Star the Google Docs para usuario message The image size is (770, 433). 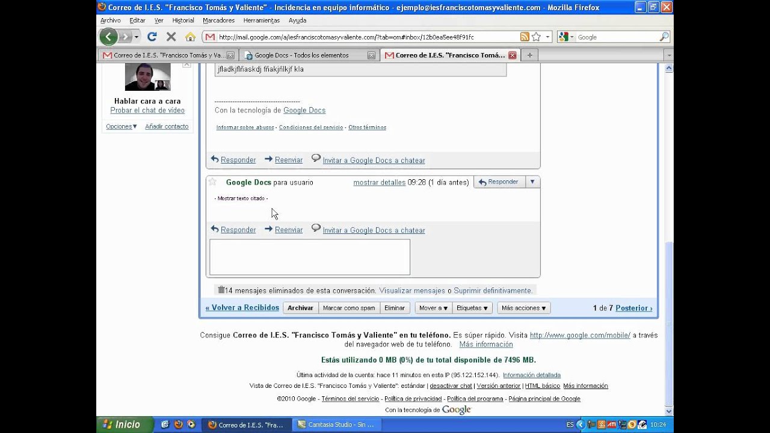tap(212, 182)
